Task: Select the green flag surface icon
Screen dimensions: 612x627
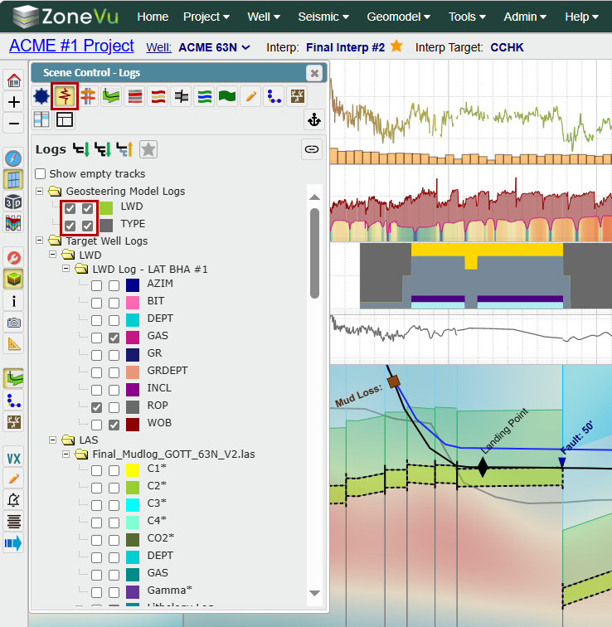Action: tap(227, 96)
